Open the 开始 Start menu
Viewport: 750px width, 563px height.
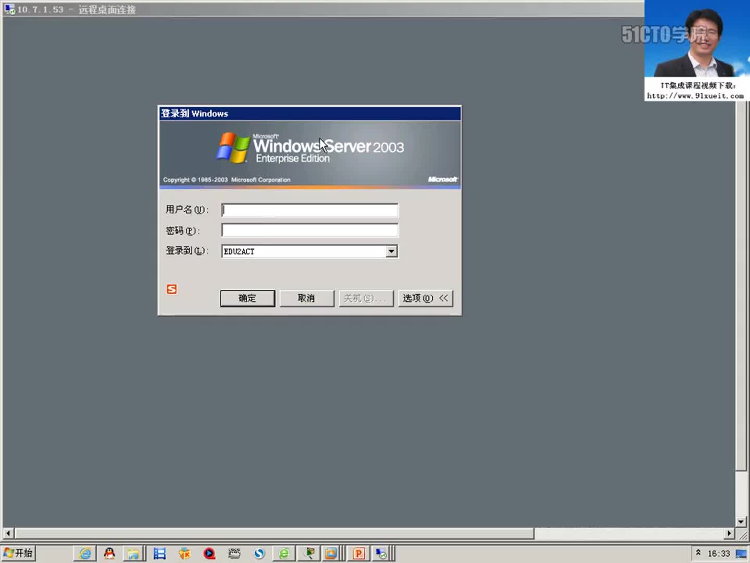pos(19,553)
